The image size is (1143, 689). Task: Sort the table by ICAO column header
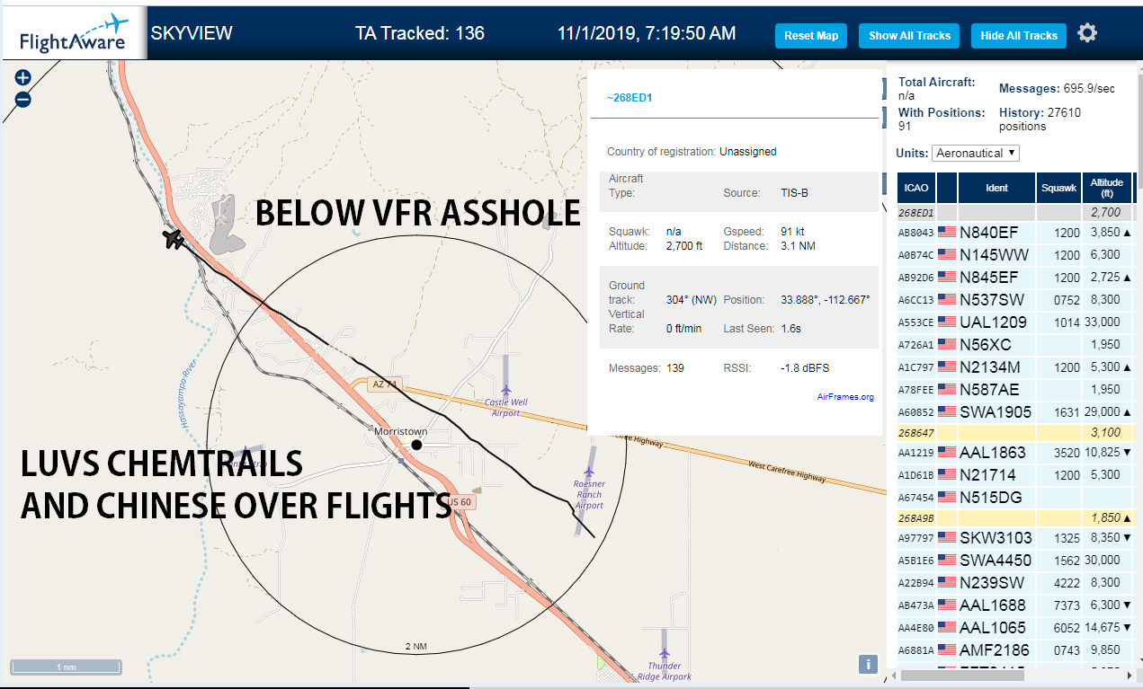(916, 188)
